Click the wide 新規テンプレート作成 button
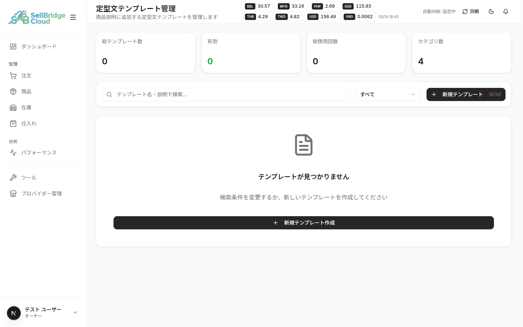 click(x=304, y=223)
